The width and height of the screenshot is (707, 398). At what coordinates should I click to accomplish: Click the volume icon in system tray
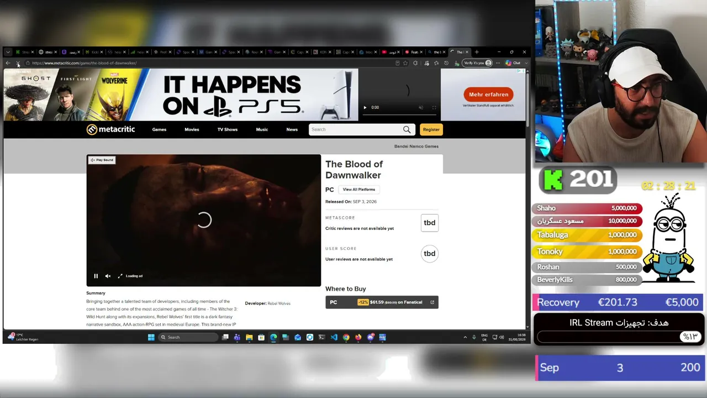point(502,337)
